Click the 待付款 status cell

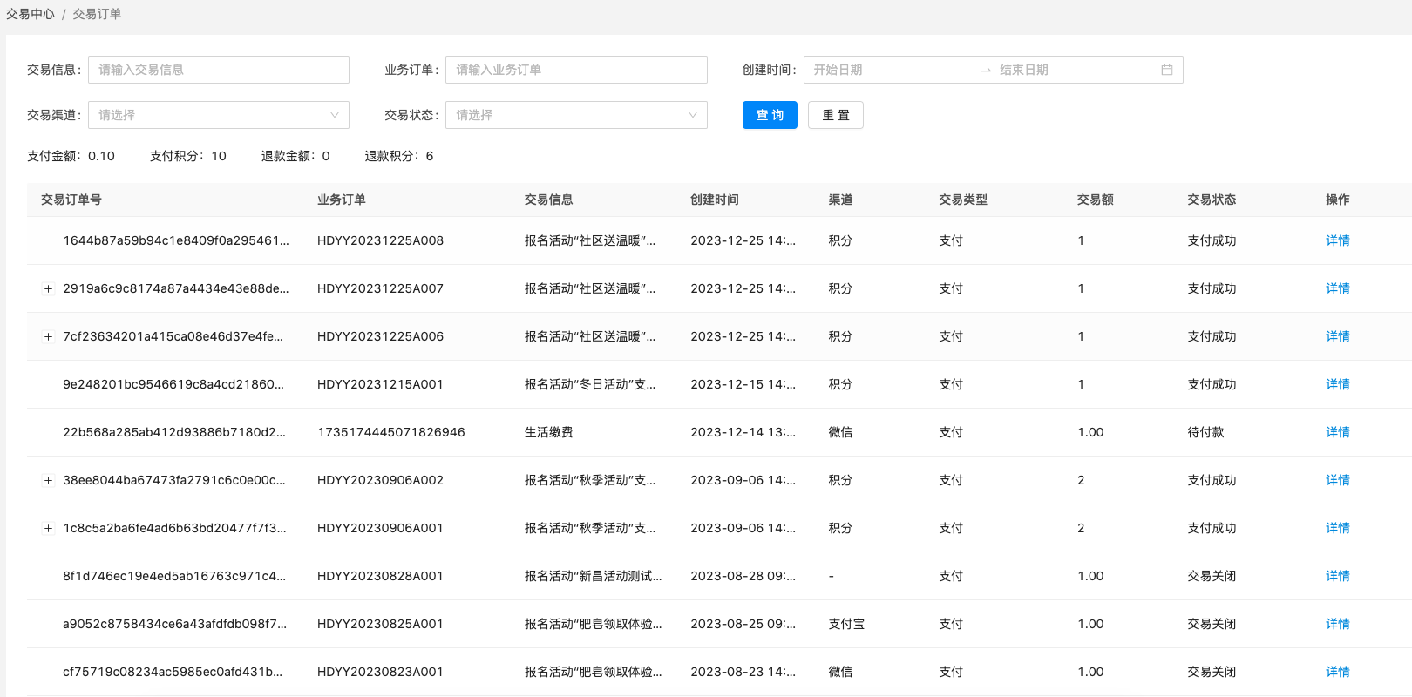[x=1205, y=432]
